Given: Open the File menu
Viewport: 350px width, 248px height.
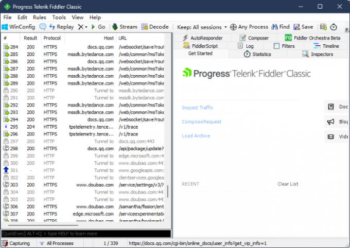Looking at the screenshot, I should coord(7,17).
